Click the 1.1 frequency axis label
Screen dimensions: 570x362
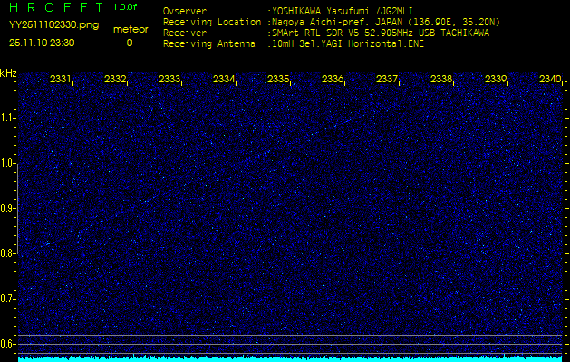8,118
